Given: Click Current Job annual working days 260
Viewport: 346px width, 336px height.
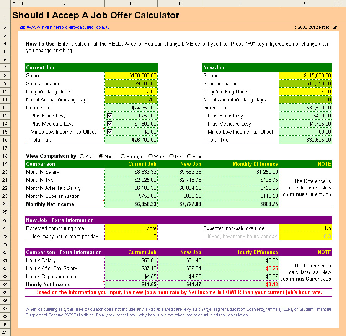Looking at the screenshot, I should click(x=131, y=100).
